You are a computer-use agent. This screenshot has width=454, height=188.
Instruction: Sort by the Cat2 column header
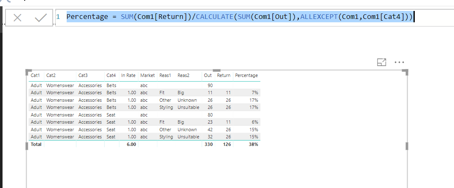coord(51,75)
